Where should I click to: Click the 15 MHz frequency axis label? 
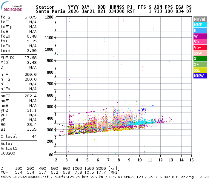[x=191, y=160]
